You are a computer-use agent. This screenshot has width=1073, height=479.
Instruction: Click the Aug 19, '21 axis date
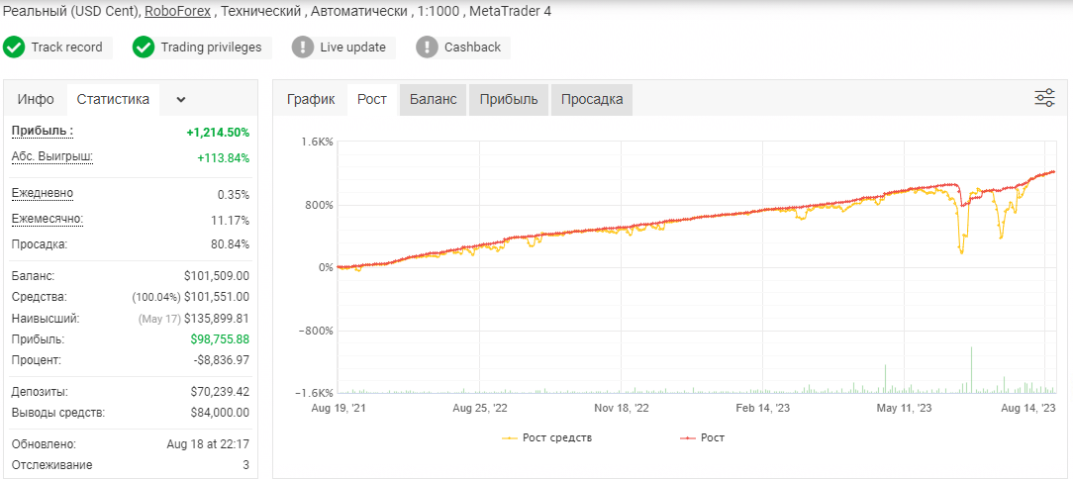click(x=339, y=408)
